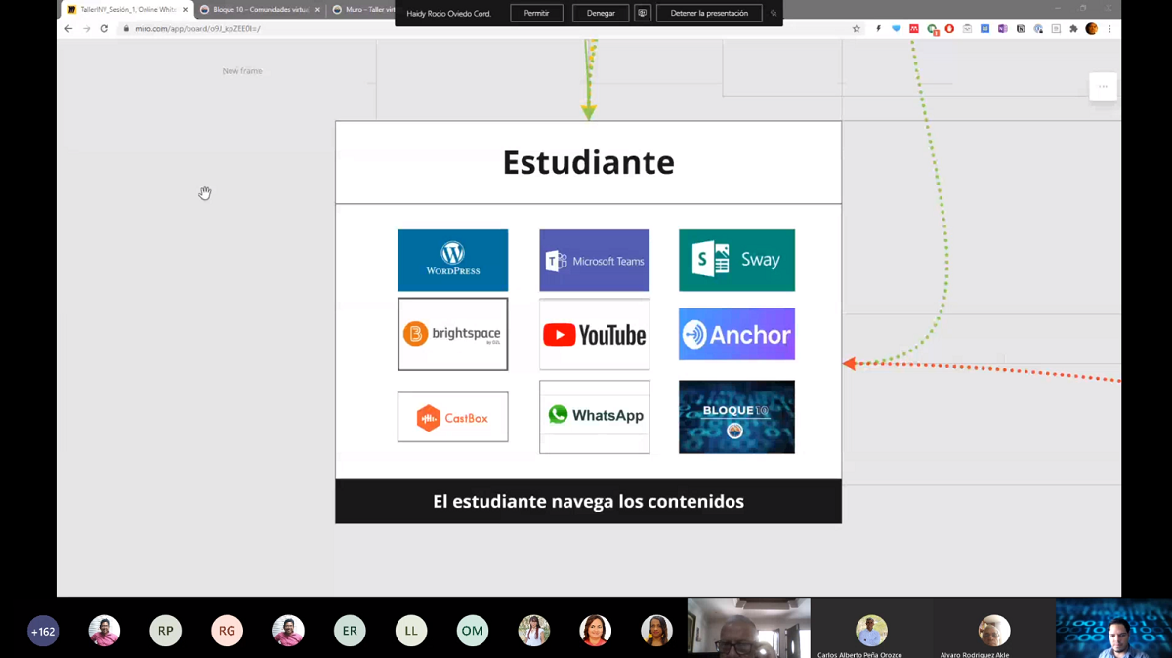Open the WordPress tile
The height and width of the screenshot is (658, 1172).
[x=452, y=261]
